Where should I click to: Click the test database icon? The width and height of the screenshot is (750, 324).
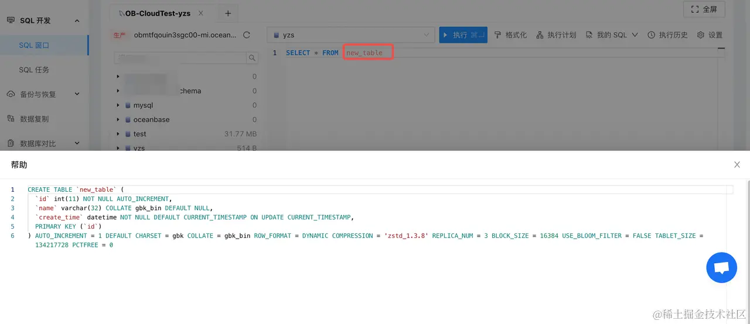(128, 134)
